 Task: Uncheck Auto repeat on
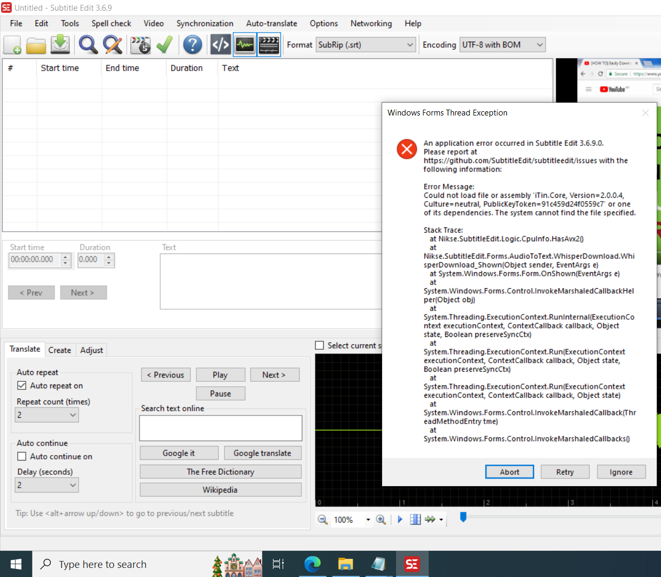tap(22, 385)
